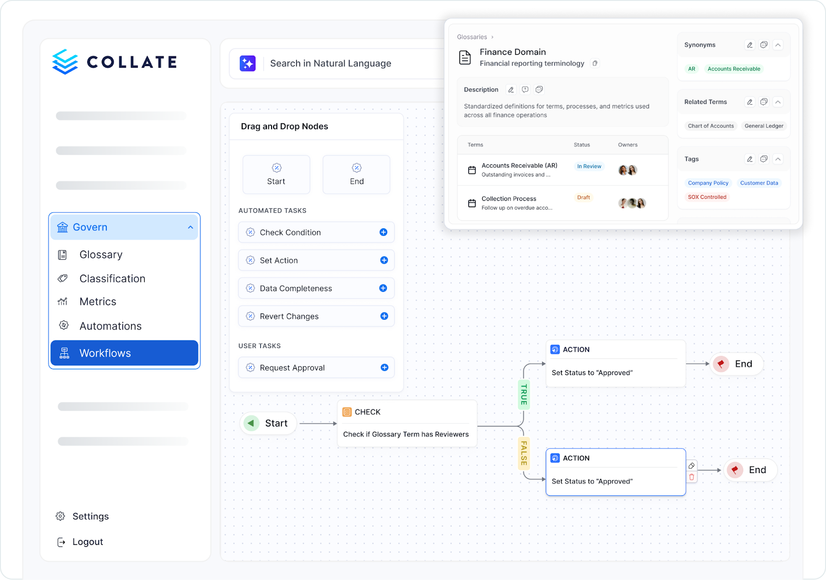This screenshot has height=580, width=826.
Task: Open the Related Terms comments icon
Action: pos(764,102)
